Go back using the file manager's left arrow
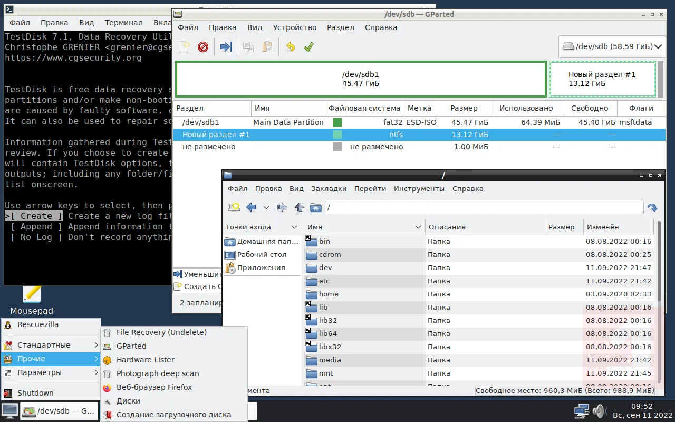 [x=251, y=207]
